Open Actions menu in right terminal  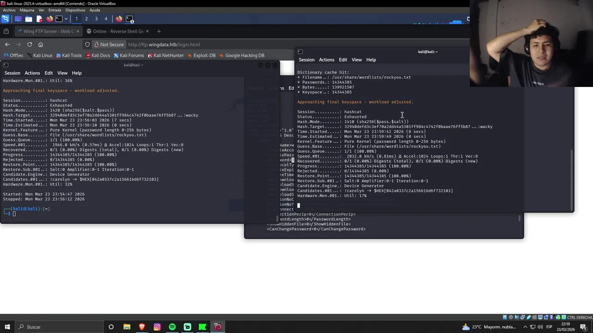tap(326, 60)
